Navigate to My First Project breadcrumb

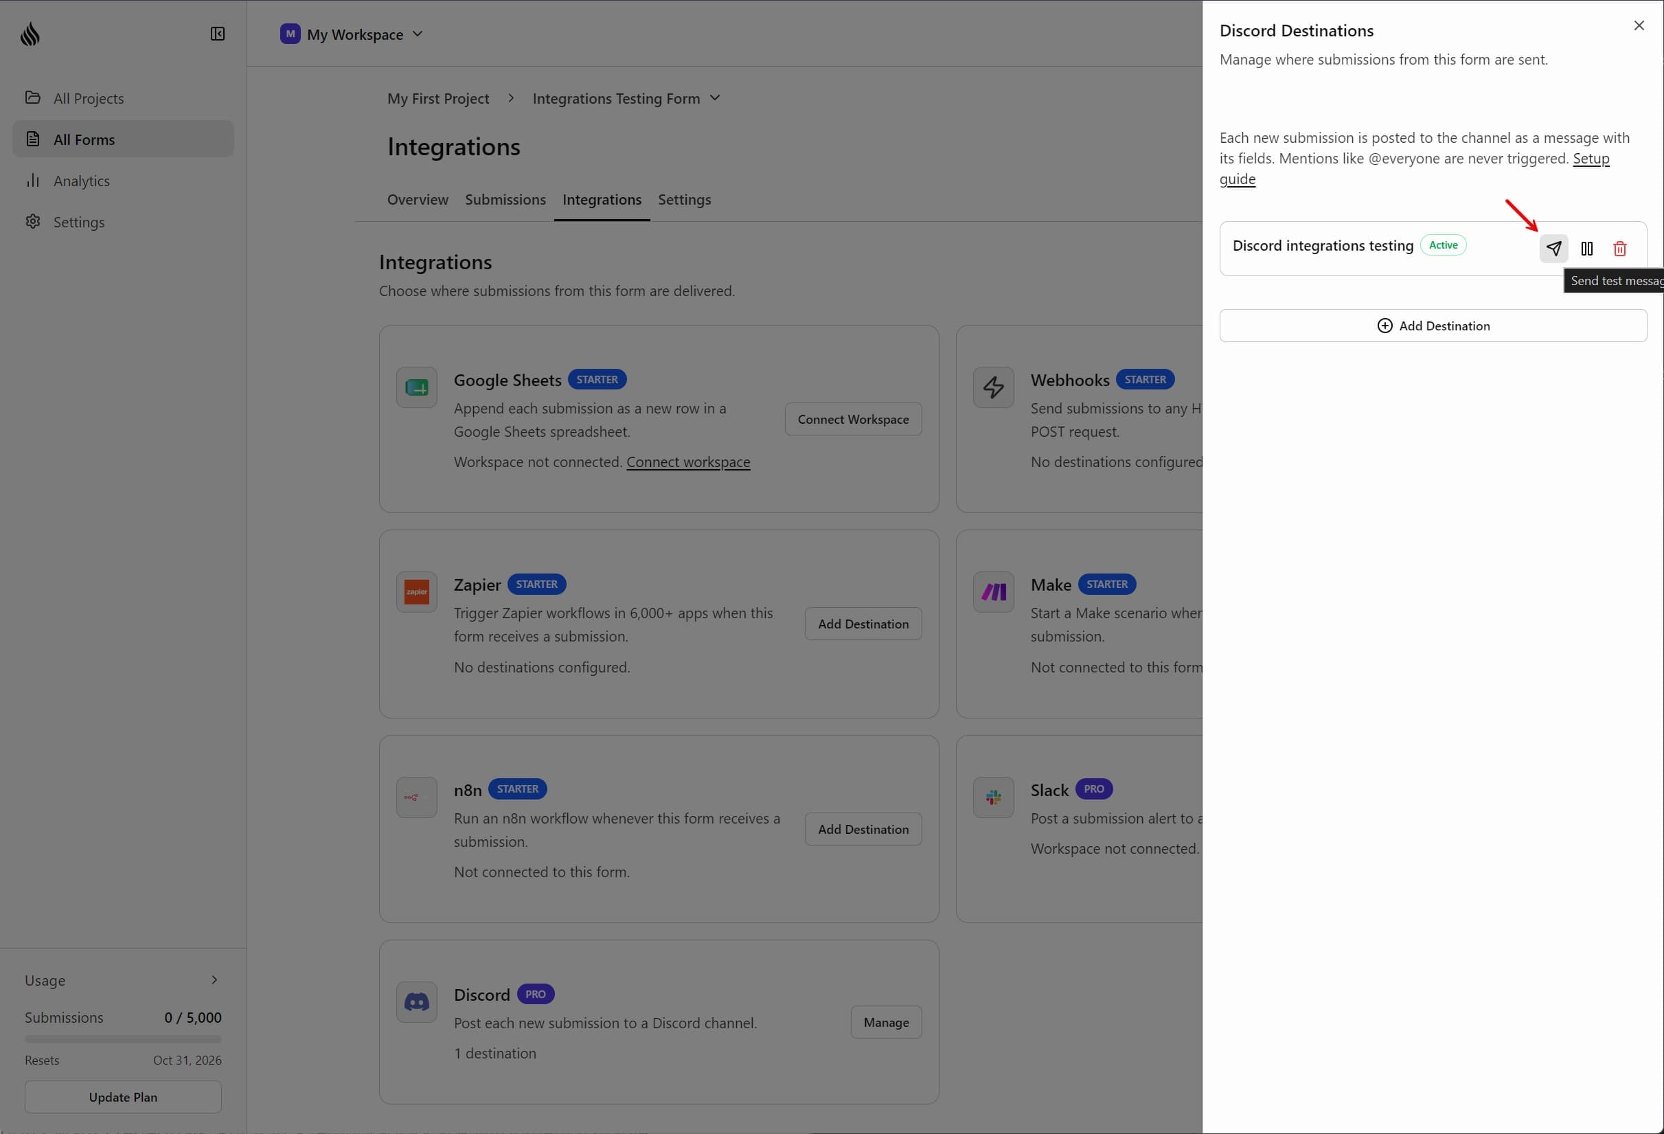pos(438,98)
